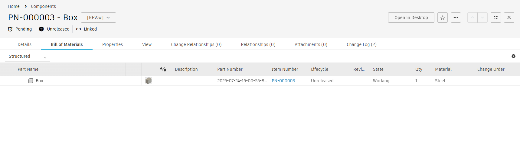Image resolution: width=520 pixels, height=159 pixels.
Task: Click the Box thumbnail in the row
Action: [x=149, y=81]
